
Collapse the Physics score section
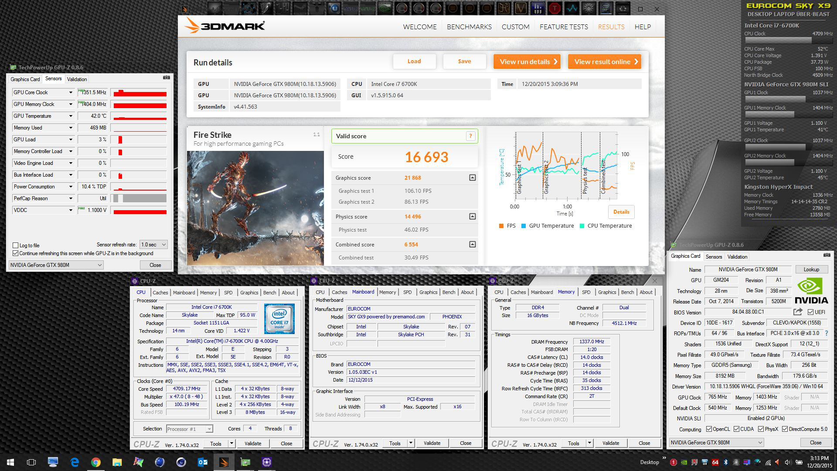point(472,217)
